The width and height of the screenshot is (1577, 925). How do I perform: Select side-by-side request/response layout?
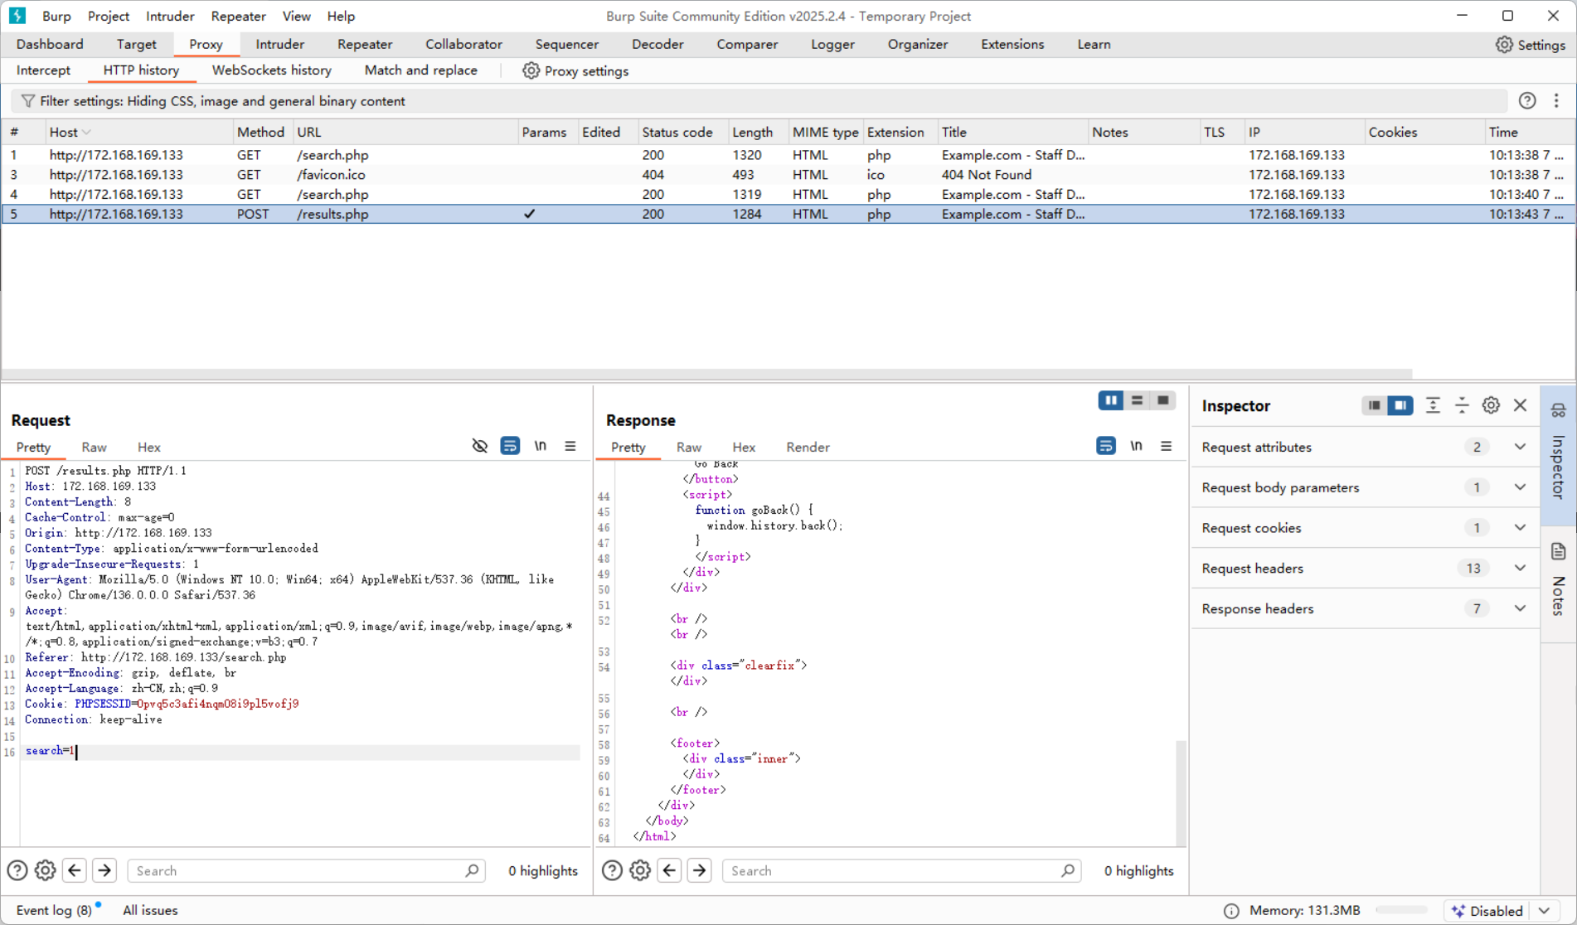(1111, 401)
